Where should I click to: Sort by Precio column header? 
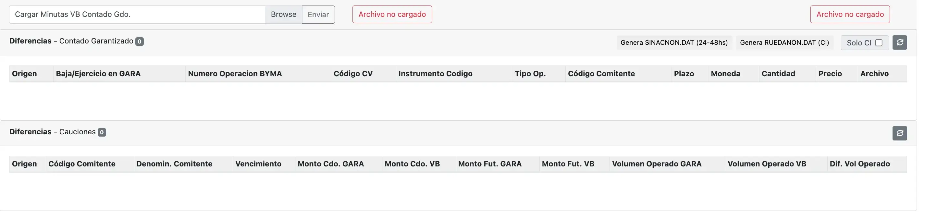[830, 74]
